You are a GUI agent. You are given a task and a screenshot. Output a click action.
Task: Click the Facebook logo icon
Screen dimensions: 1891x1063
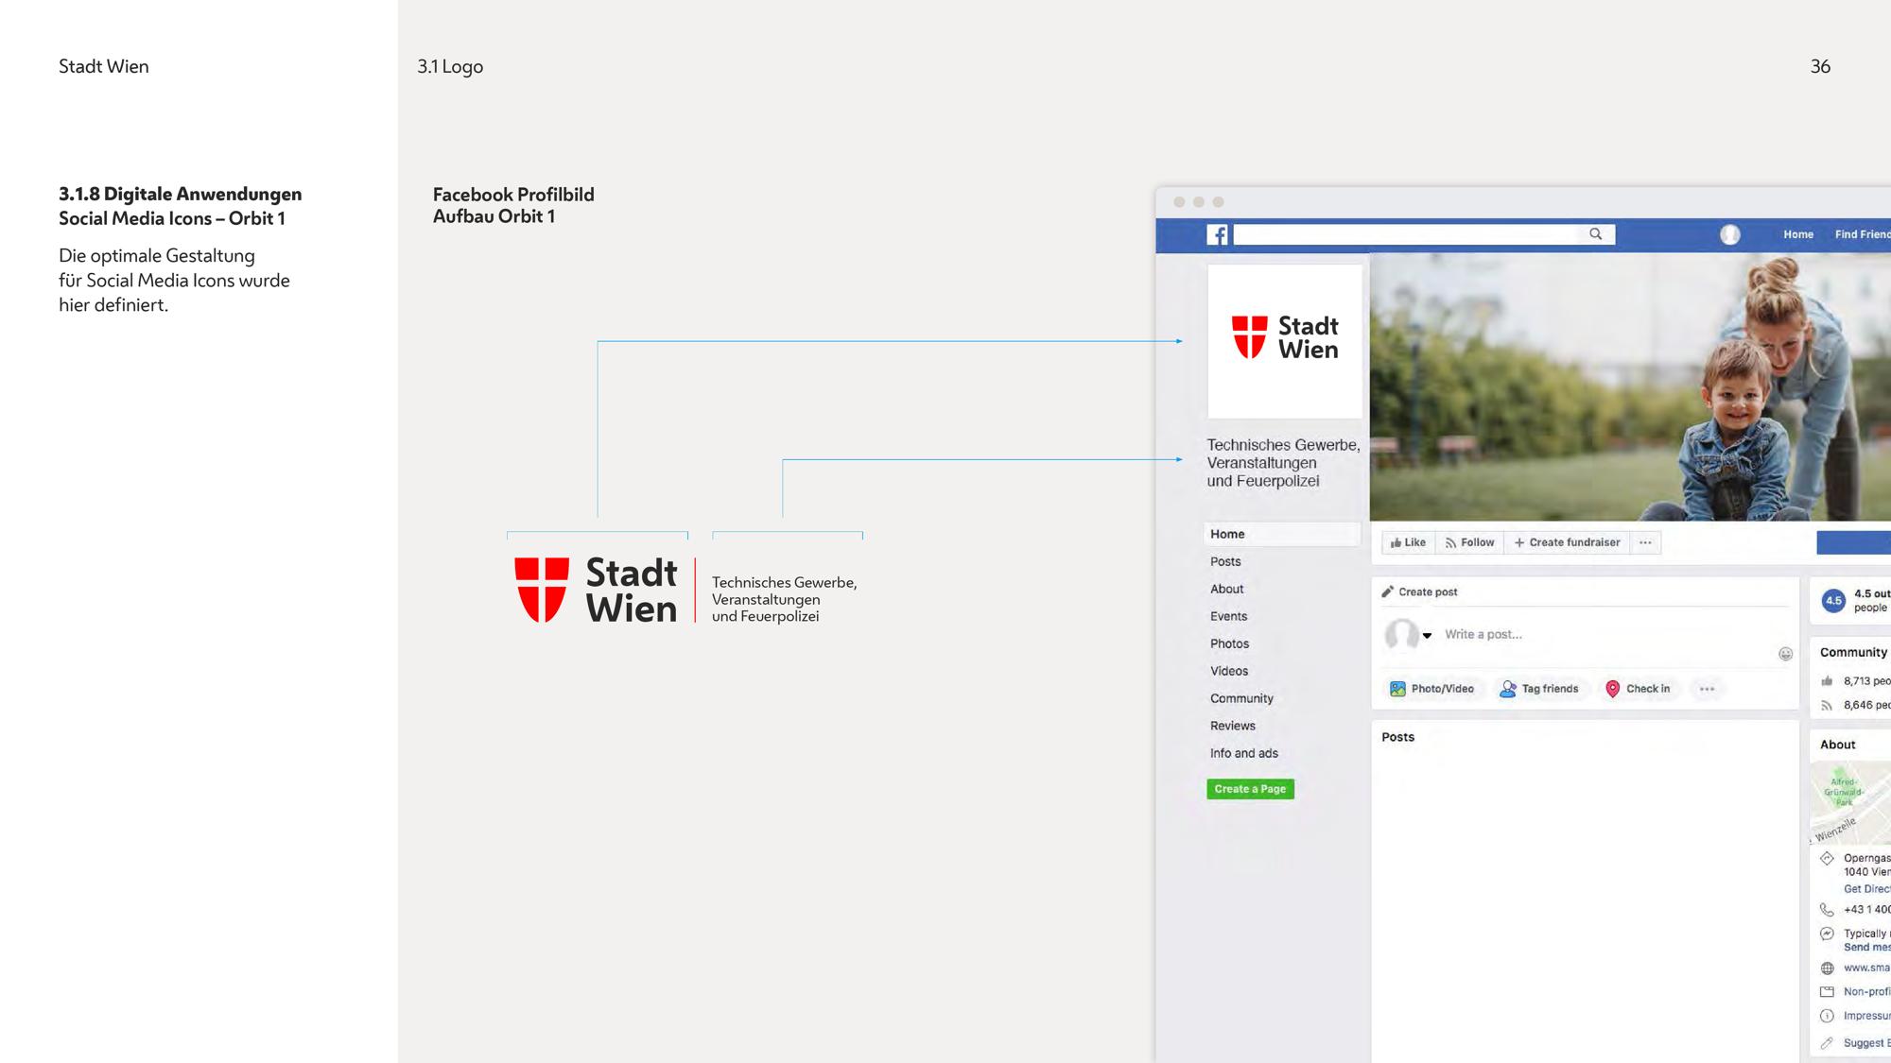coord(1218,234)
